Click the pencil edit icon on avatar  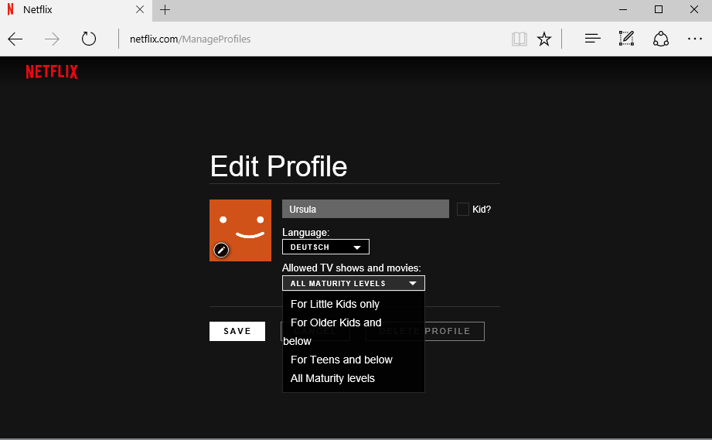221,249
